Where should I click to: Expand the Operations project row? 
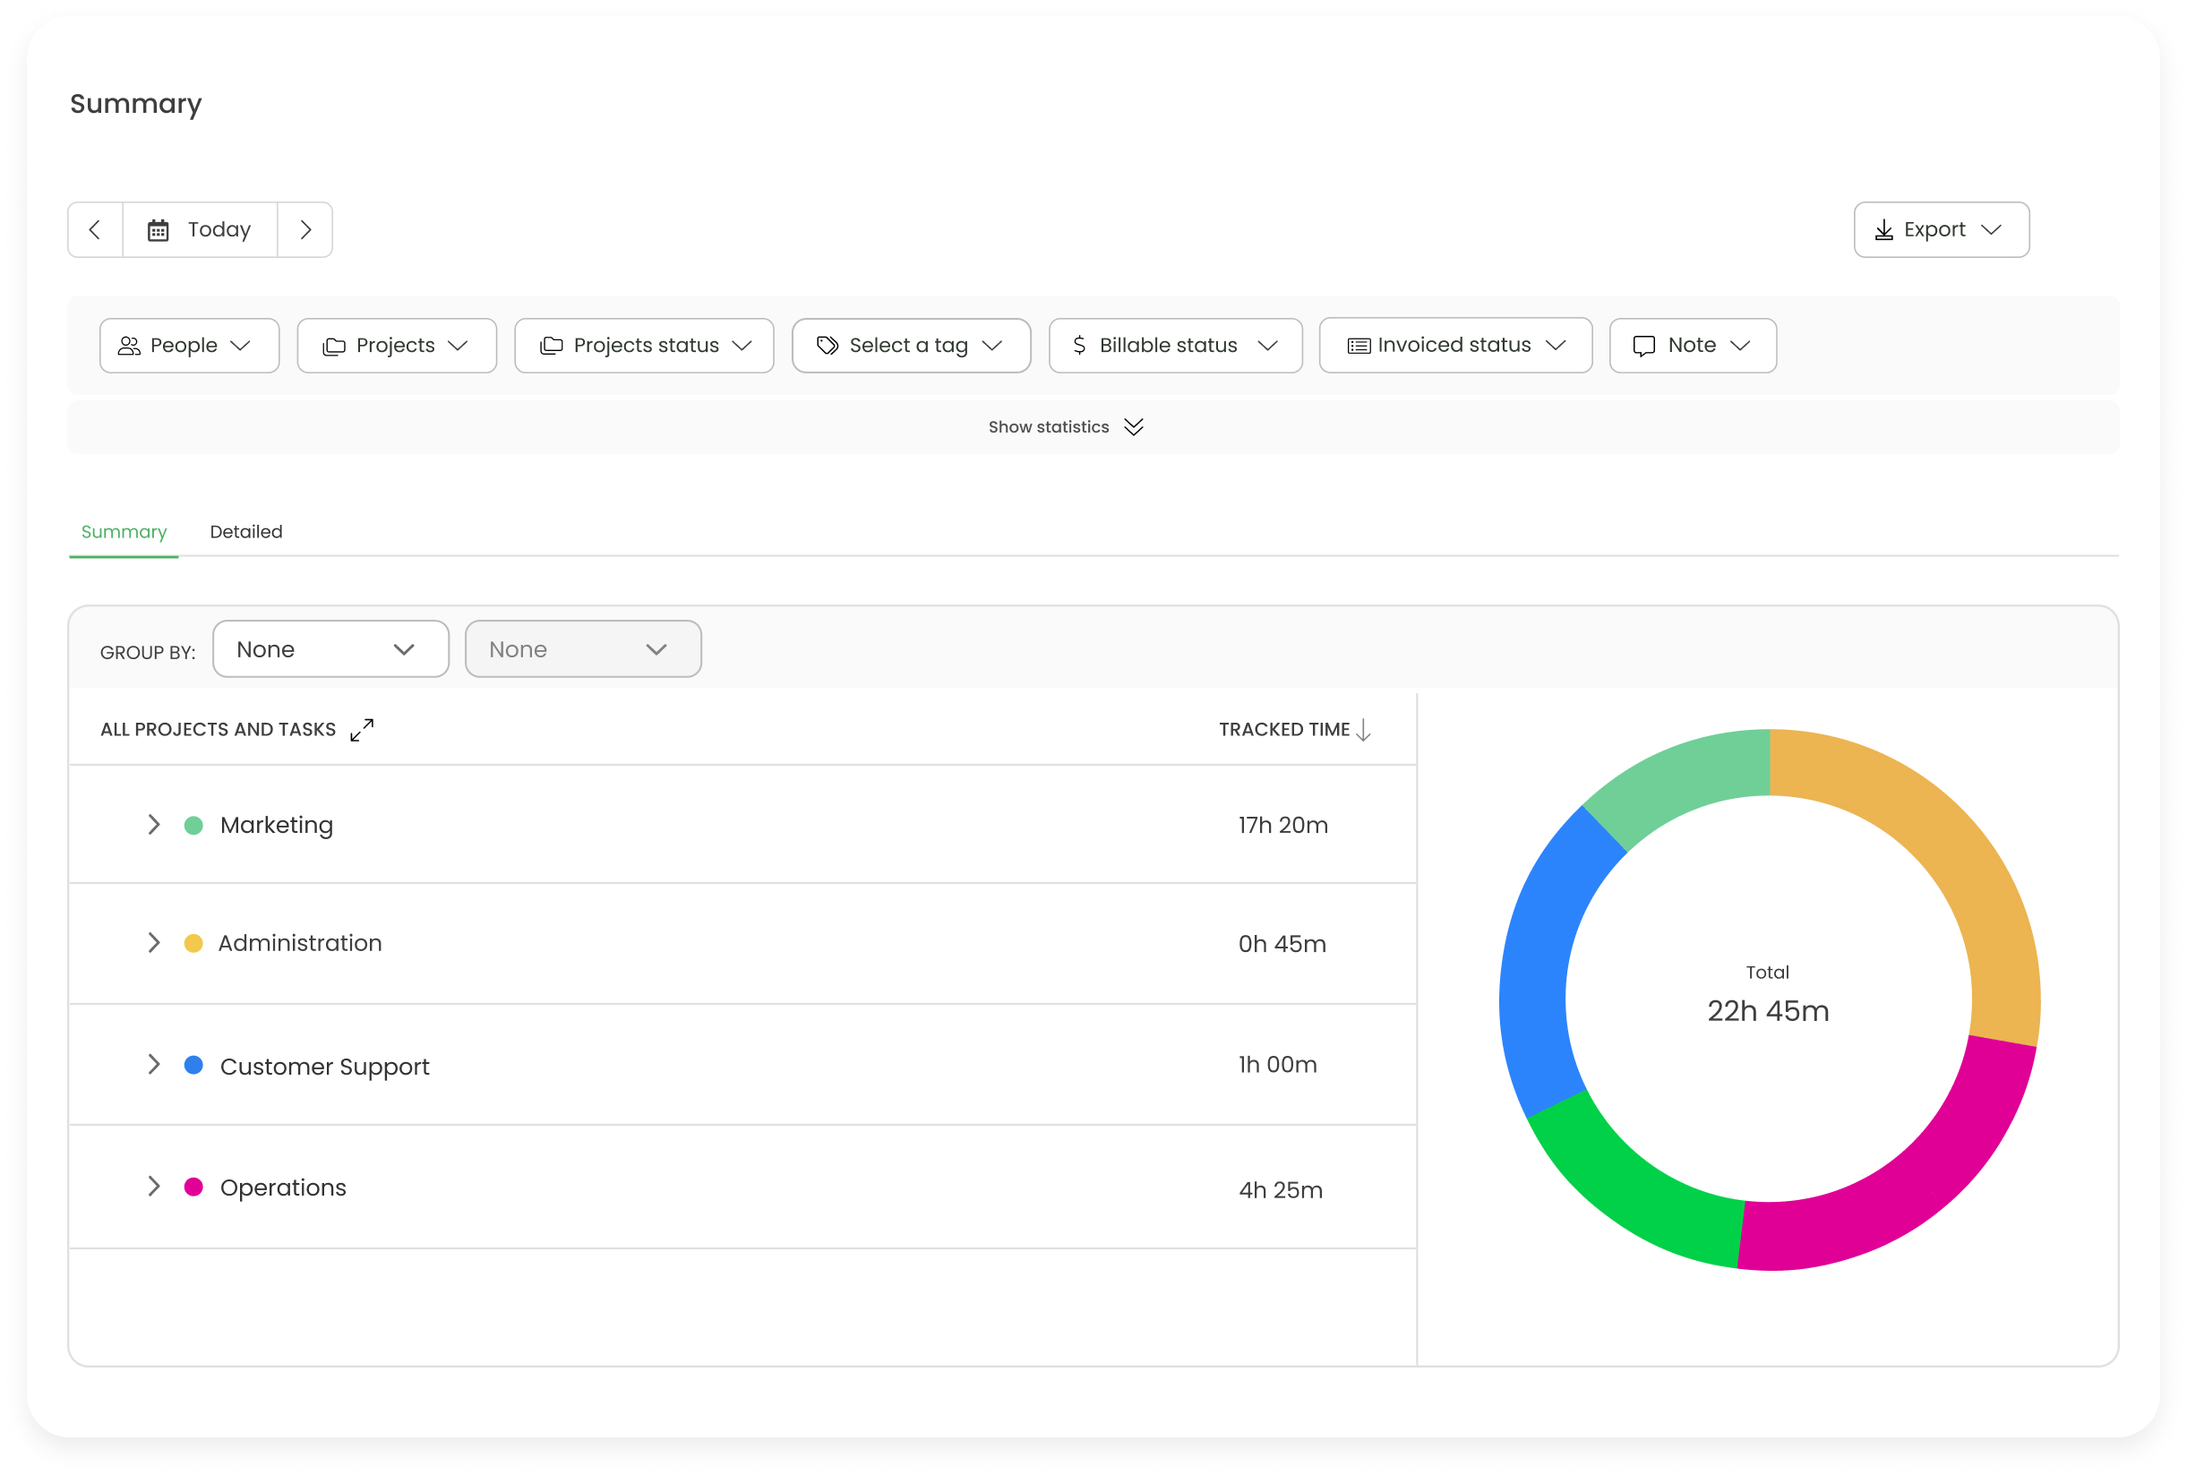click(x=151, y=1187)
